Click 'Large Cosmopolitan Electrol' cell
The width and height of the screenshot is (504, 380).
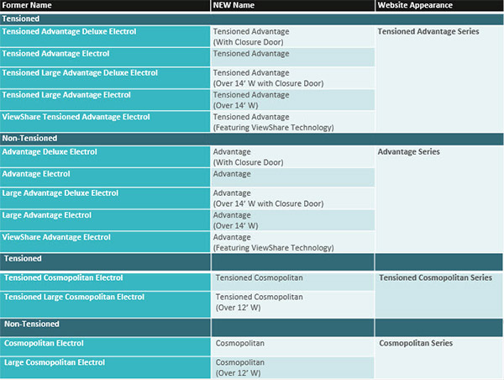point(105,367)
